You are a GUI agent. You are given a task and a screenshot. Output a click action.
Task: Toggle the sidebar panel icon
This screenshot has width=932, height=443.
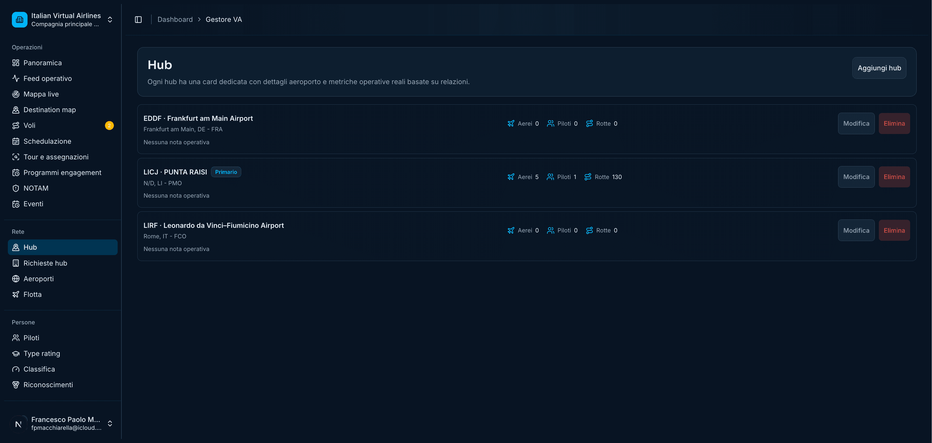[138, 19]
